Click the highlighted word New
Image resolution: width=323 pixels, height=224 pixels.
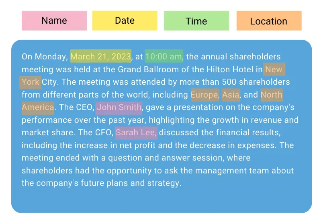click(x=274, y=69)
